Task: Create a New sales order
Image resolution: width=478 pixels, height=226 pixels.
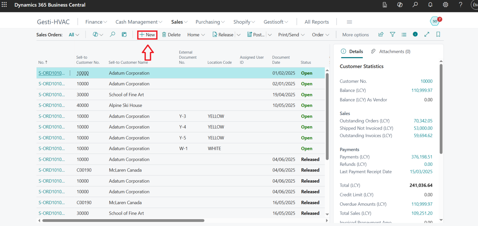Action: pyautogui.click(x=147, y=35)
